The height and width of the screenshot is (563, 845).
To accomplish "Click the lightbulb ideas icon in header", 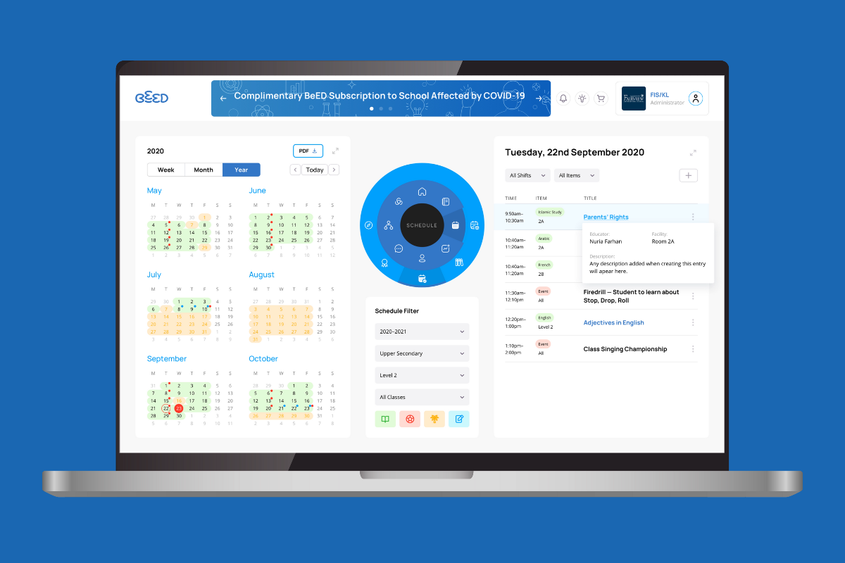I will [582, 99].
